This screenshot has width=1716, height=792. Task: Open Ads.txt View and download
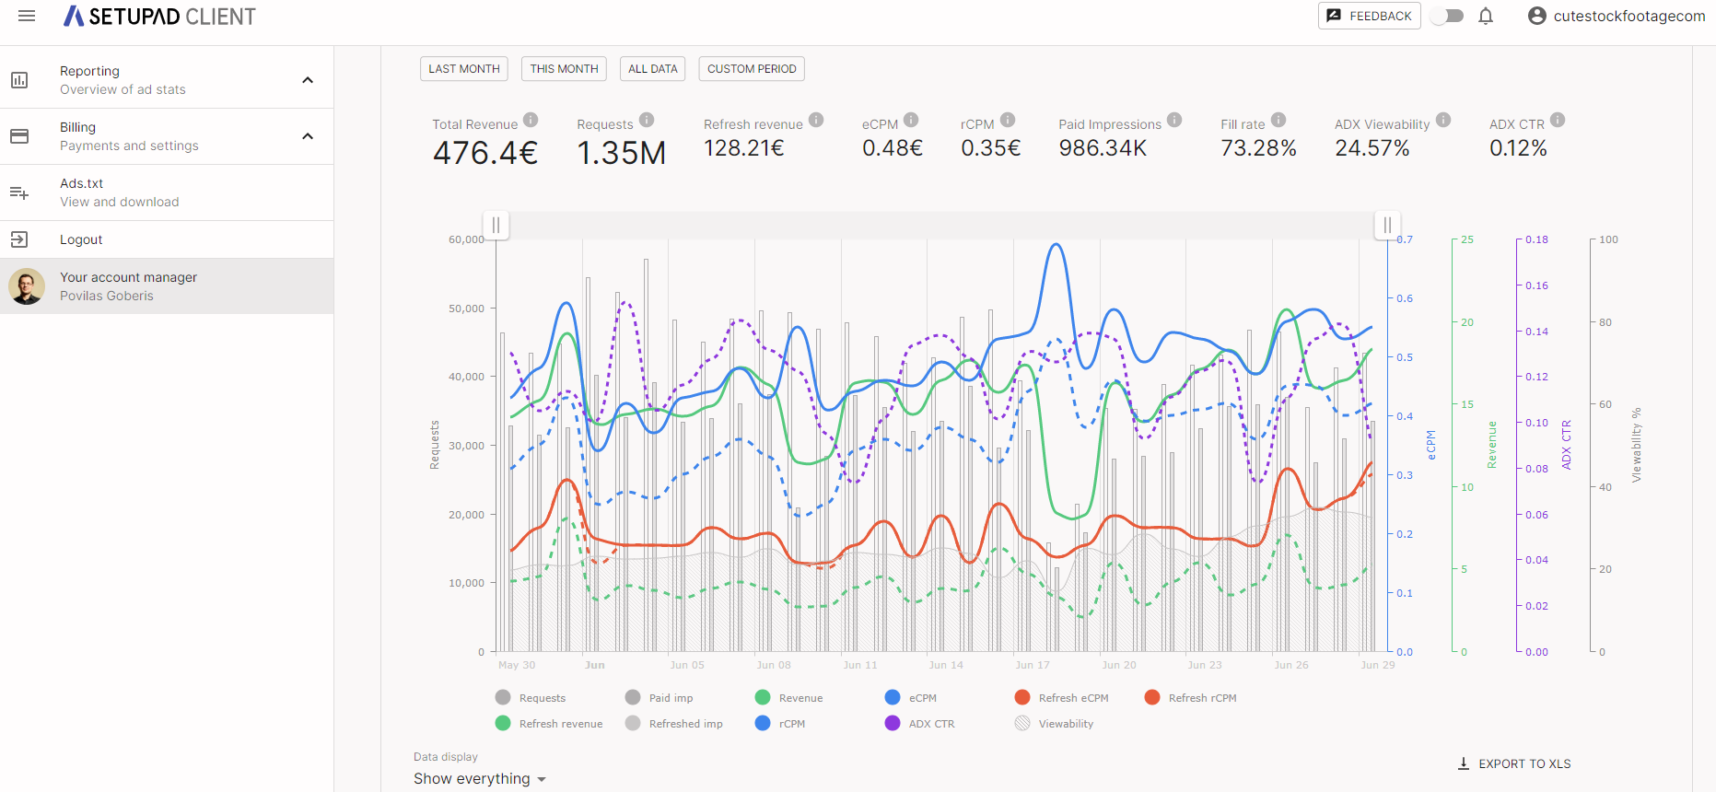pos(119,192)
